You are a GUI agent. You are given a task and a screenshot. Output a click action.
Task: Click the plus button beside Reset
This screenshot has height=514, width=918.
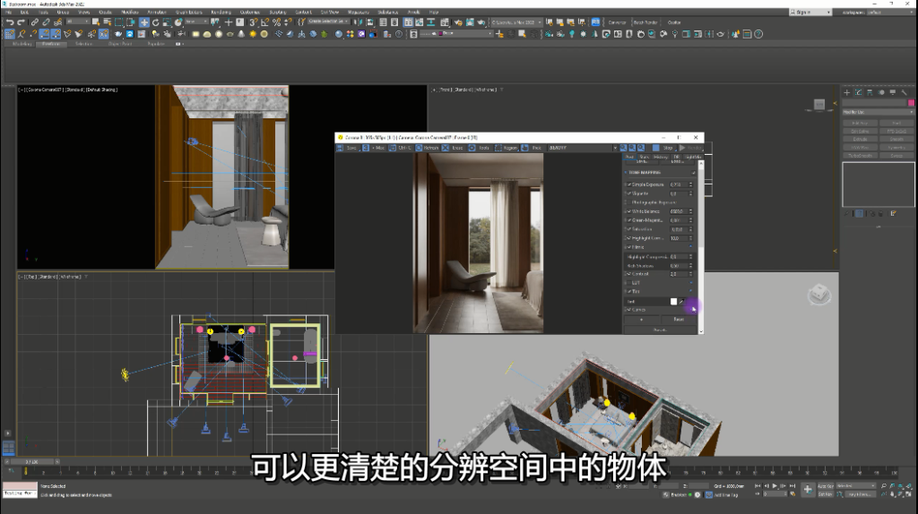click(x=641, y=320)
